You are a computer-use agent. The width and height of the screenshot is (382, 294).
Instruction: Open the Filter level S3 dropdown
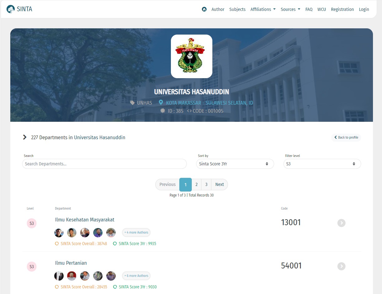[322, 164]
